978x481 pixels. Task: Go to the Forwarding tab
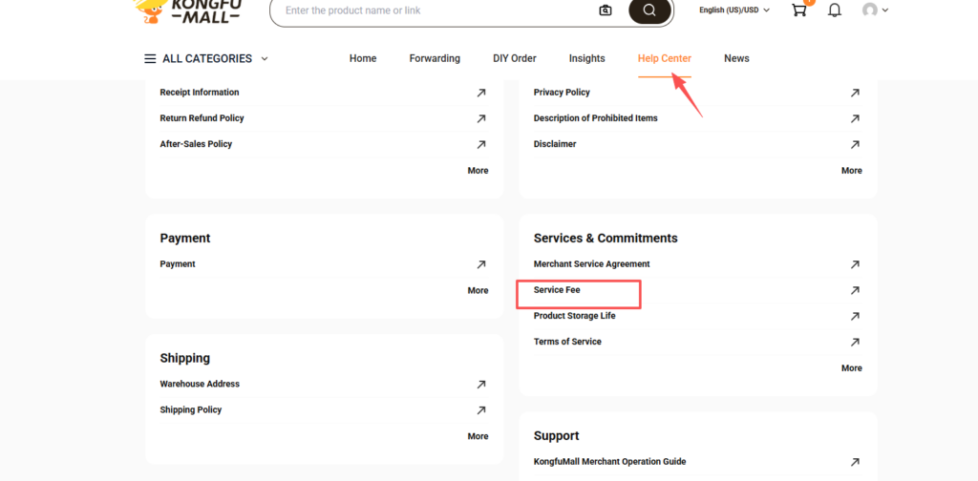click(435, 58)
